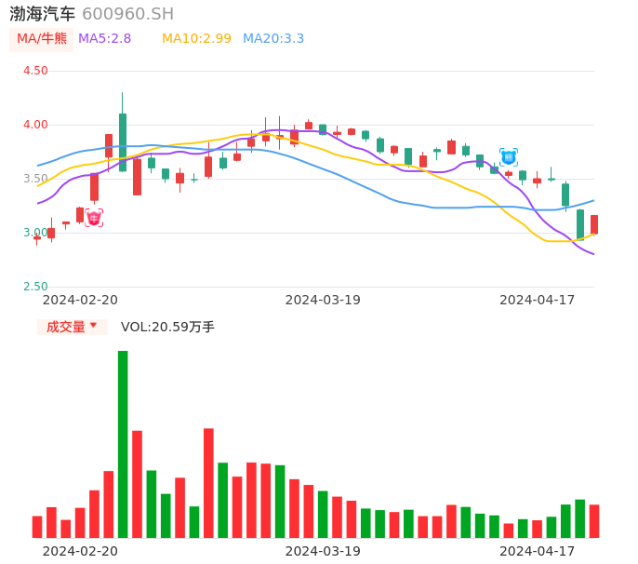The height and width of the screenshot is (564, 638).
Task: Click the MA10:2.99 legend label
Action: coord(196,39)
